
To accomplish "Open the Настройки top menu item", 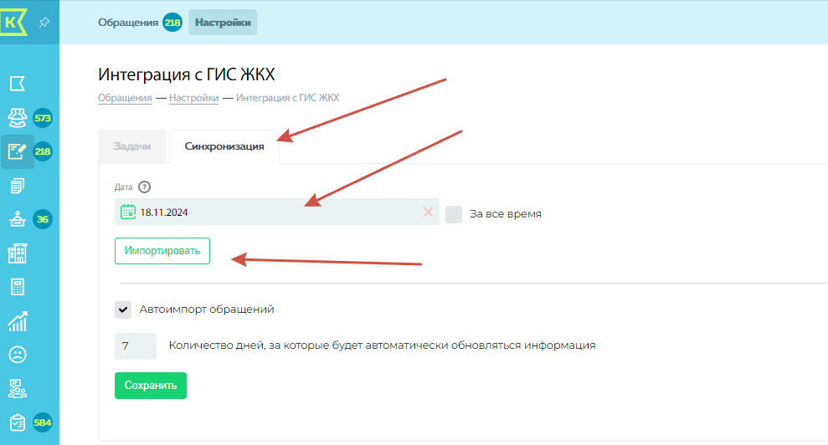I will click(223, 23).
